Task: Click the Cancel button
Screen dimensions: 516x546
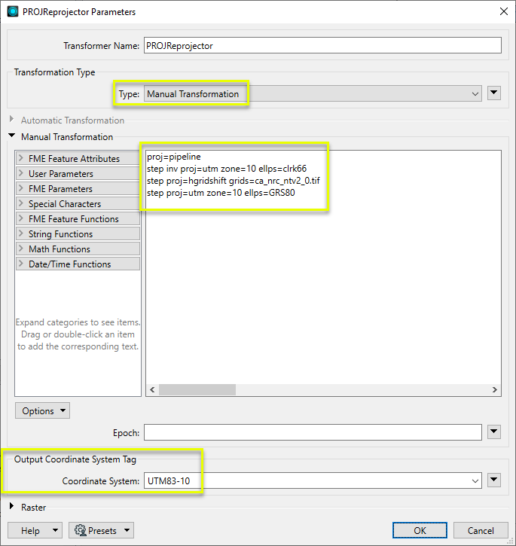Action: pyautogui.click(x=481, y=530)
